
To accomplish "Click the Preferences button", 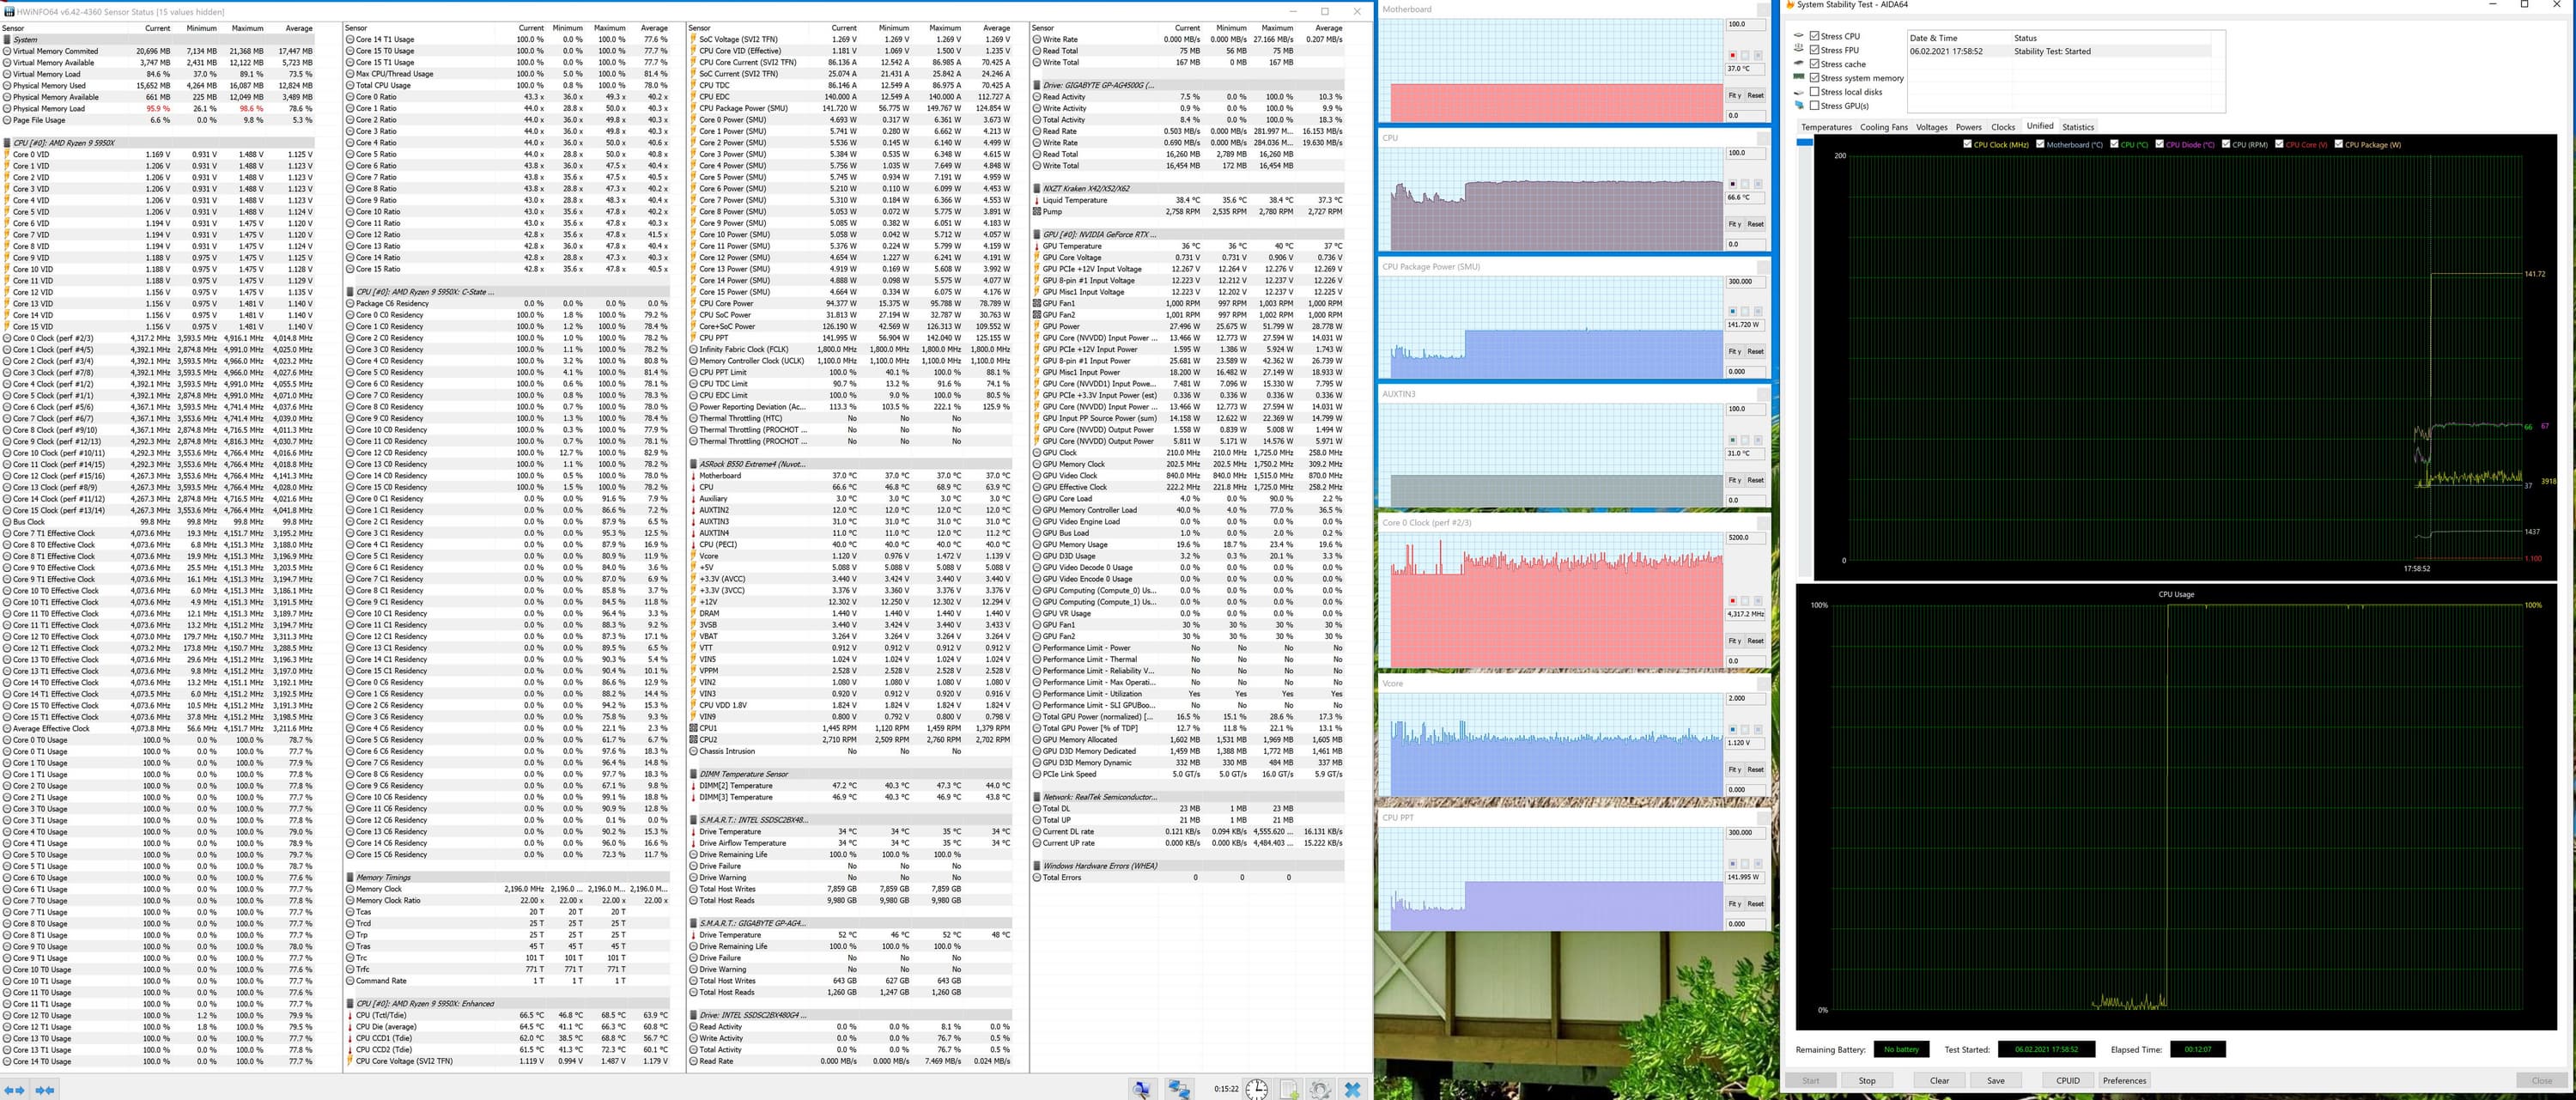I will 2124,1080.
